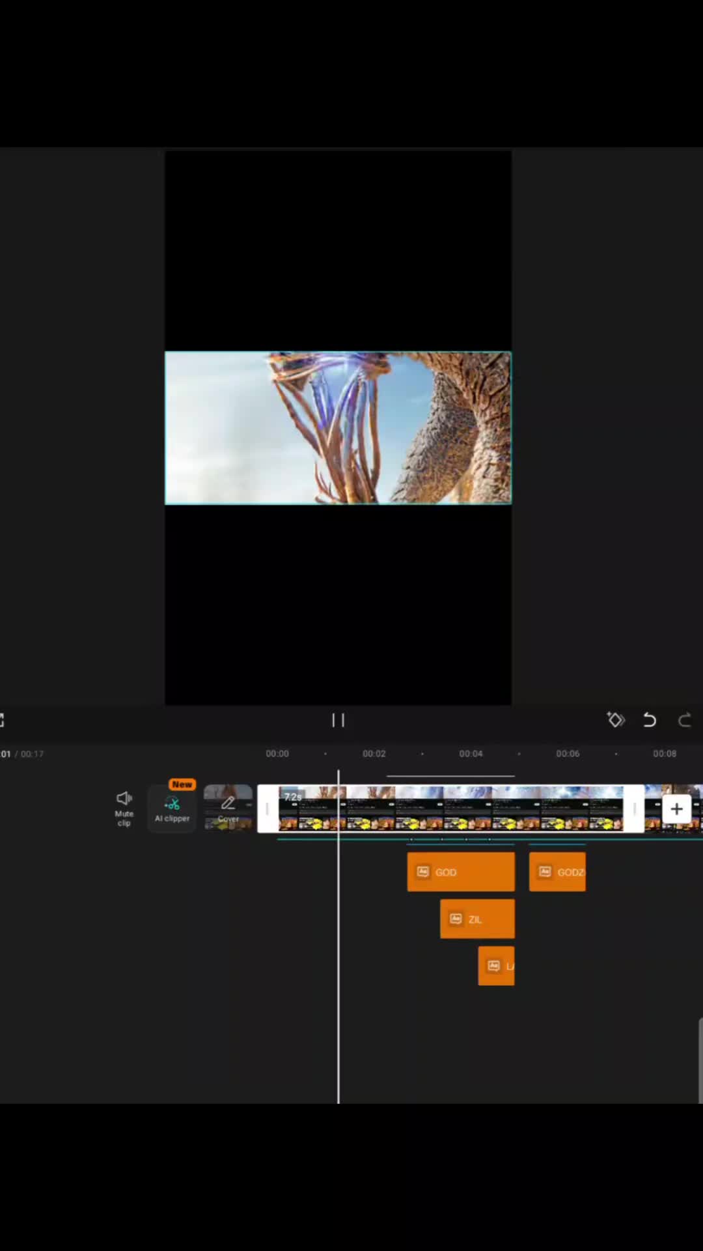
Task: Click the timeline vertical scrollbar
Action: [x=700, y=1060]
